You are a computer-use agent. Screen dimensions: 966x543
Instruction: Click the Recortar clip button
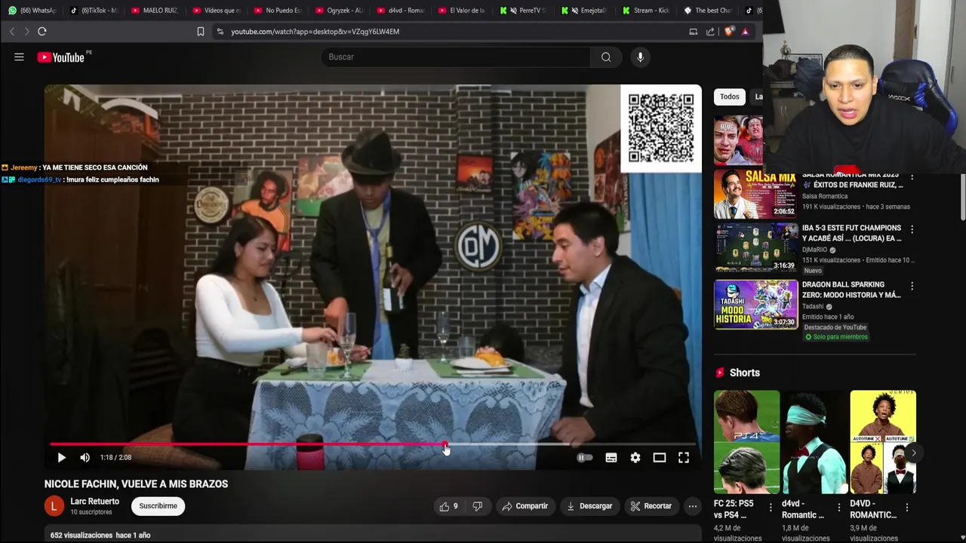[x=651, y=506]
